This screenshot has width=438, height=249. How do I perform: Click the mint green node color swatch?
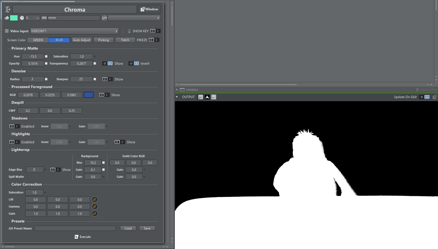click(x=14, y=18)
